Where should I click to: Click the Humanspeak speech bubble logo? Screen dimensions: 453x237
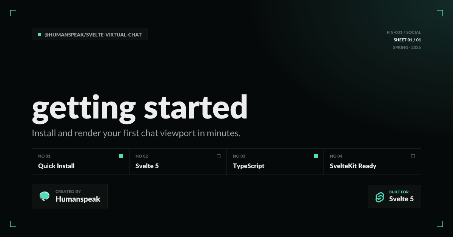(x=45, y=196)
